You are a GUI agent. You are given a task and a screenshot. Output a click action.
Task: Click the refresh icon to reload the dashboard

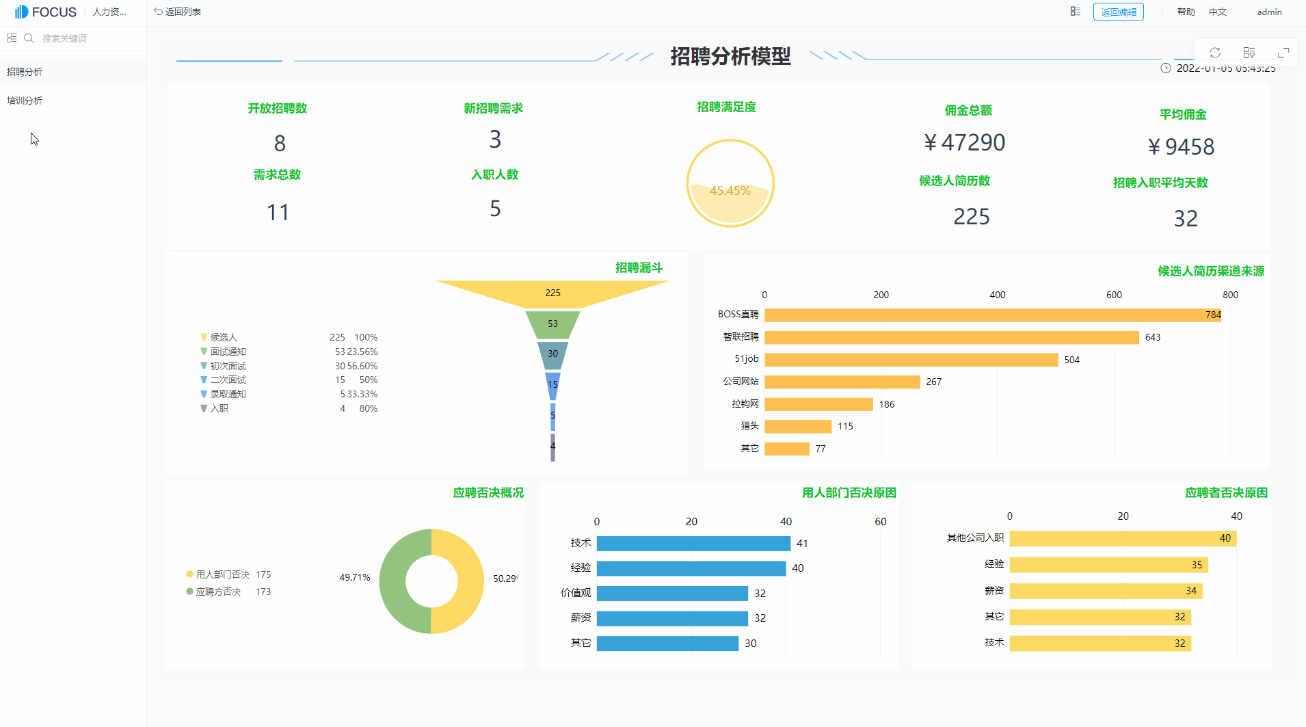pos(1216,53)
